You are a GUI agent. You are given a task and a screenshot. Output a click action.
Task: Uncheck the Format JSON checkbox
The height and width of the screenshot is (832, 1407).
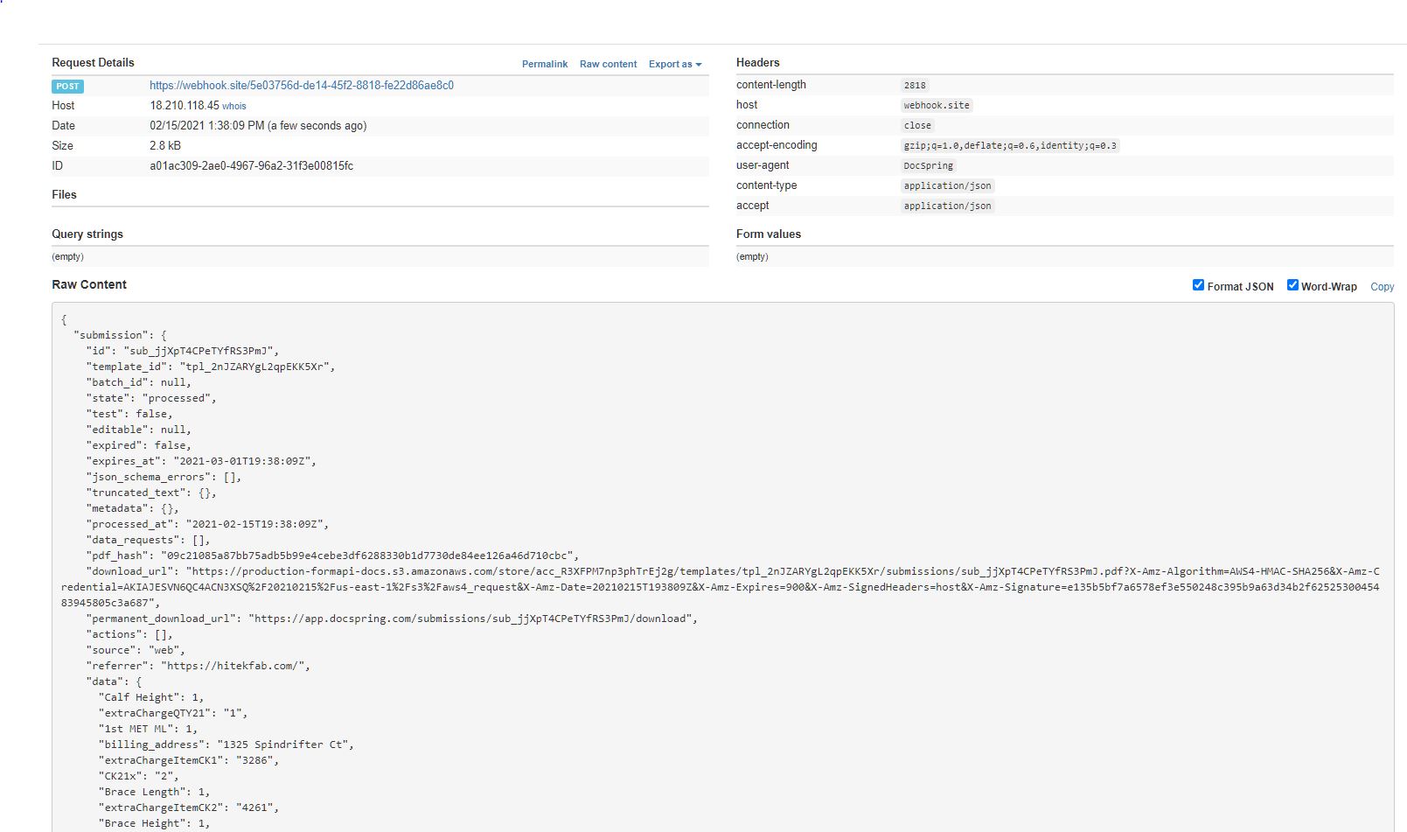coord(1198,285)
